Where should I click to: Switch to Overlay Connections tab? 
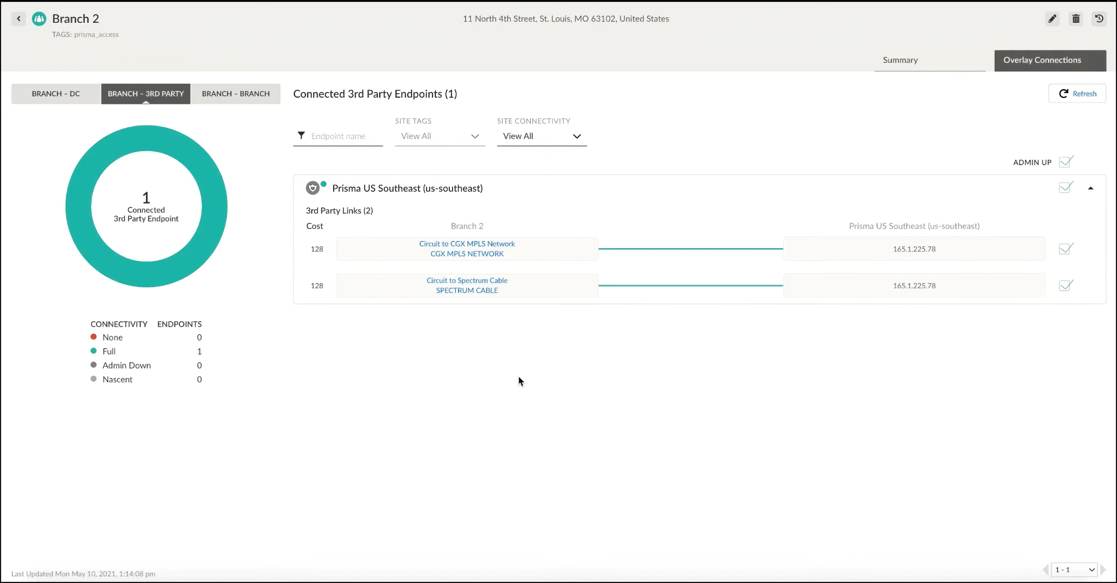coord(1050,60)
